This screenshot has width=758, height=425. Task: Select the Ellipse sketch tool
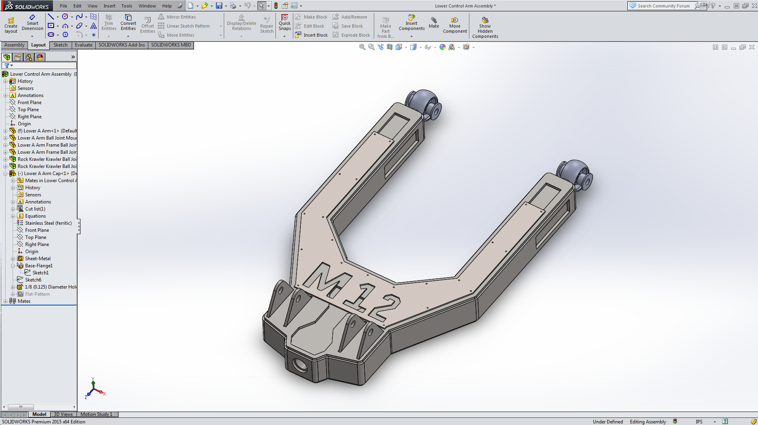(x=79, y=26)
